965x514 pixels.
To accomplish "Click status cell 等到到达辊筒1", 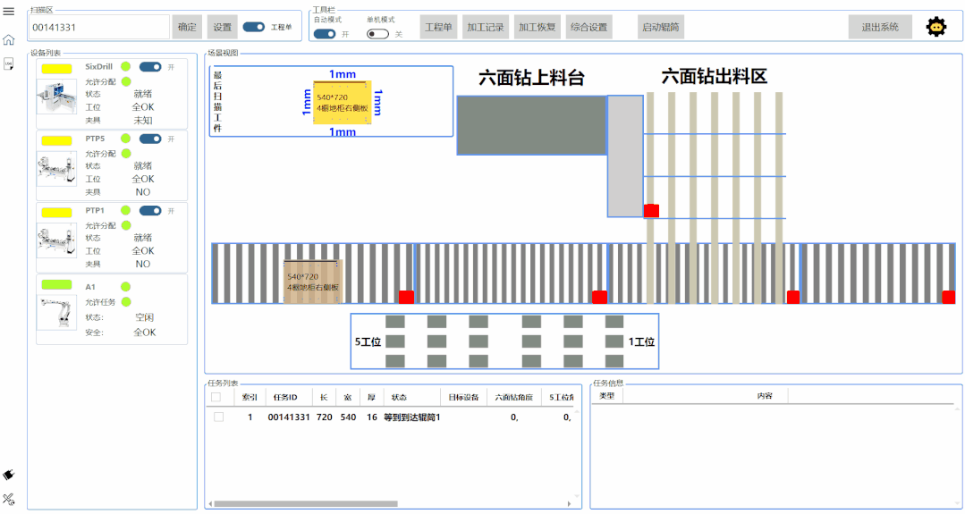I will (411, 417).
